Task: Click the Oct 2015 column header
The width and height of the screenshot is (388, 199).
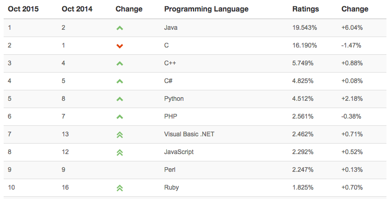Action: click(23, 9)
